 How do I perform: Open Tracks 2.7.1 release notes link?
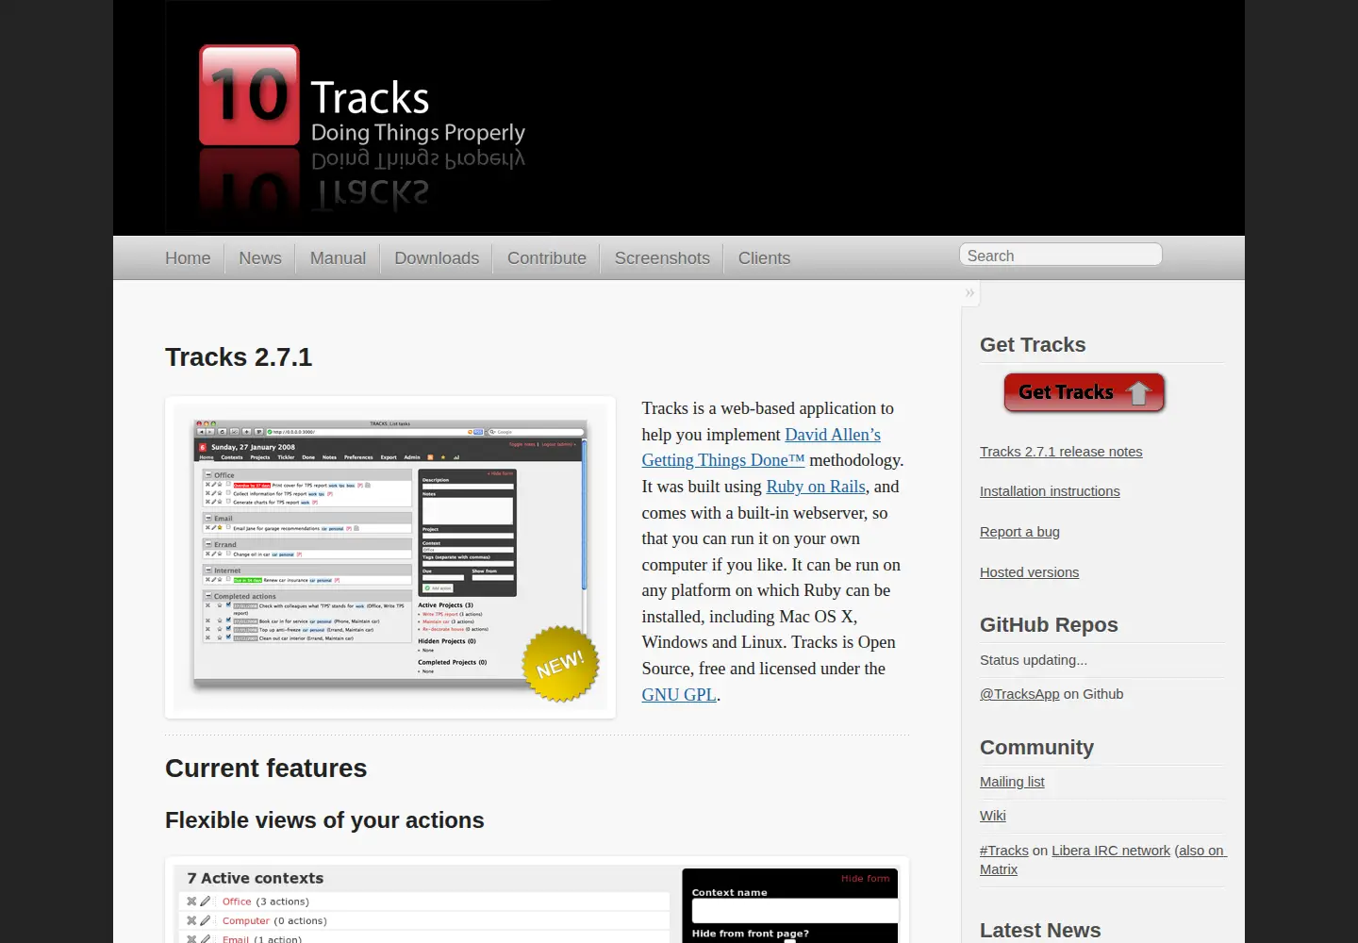coord(1061,452)
